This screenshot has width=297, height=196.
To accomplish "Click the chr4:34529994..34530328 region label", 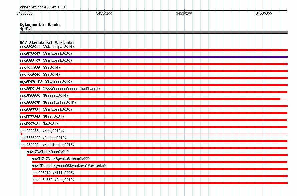I will coord(43,7).
